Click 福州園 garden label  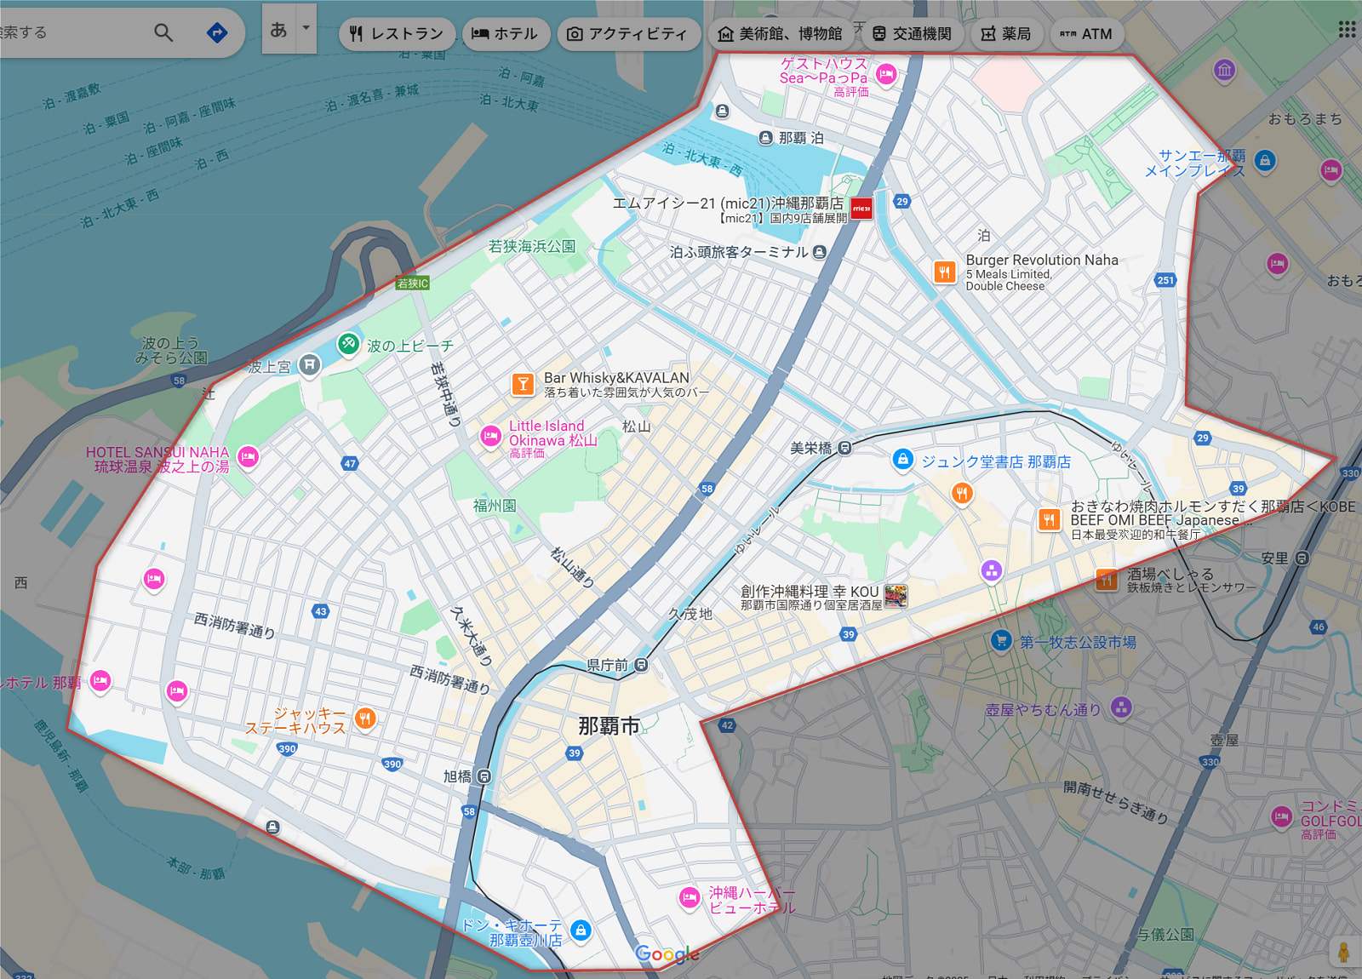point(495,506)
